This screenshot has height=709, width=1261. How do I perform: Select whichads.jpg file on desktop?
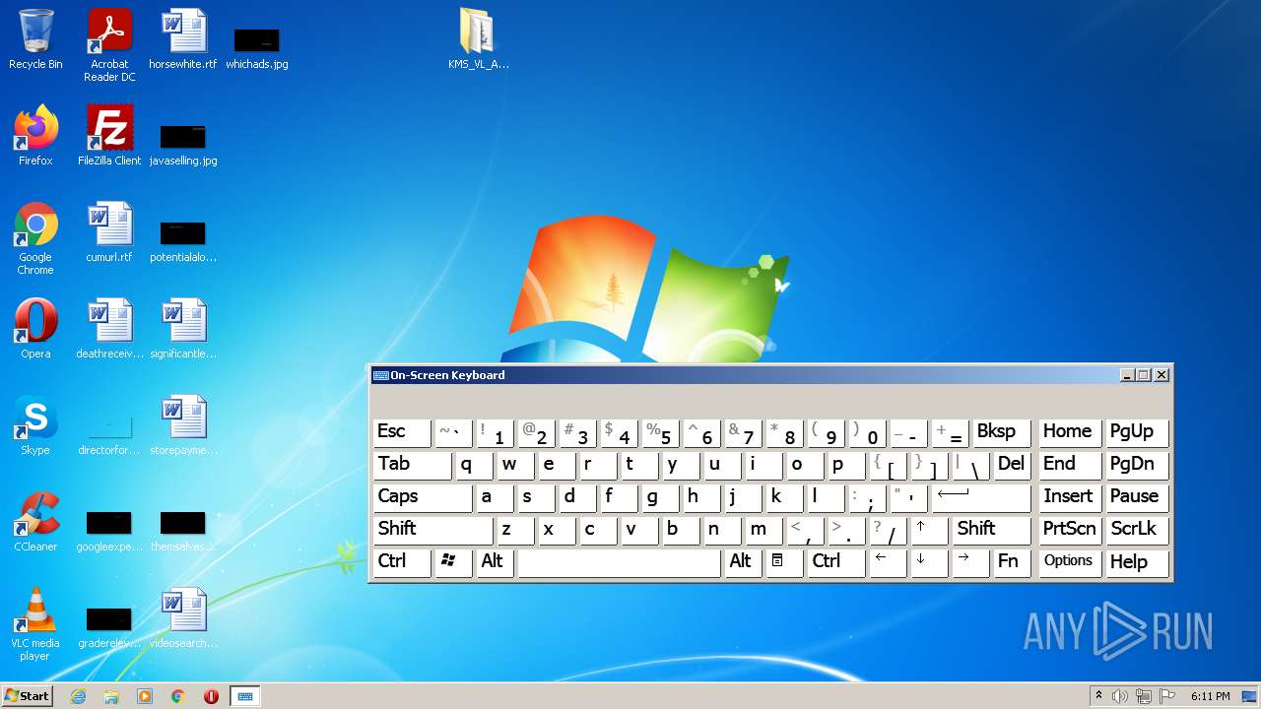click(x=257, y=48)
